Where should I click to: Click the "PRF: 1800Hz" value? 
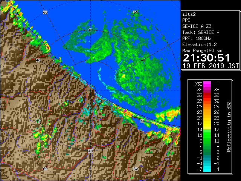pyautogui.click(x=197, y=38)
